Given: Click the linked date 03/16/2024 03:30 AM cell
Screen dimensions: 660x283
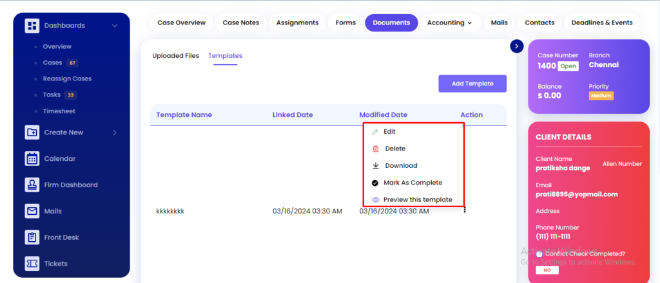Looking at the screenshot, I should [307, 211].
